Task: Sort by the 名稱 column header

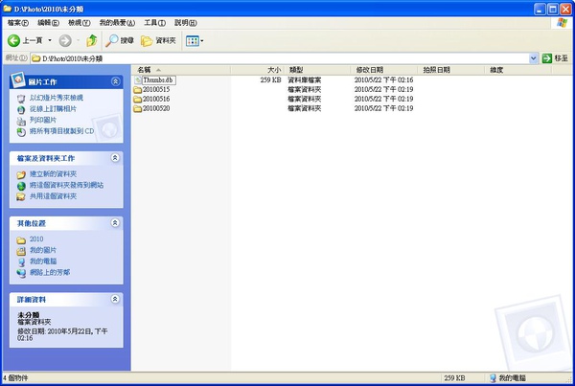Action: pyautogui.click(x=181, y=70)
